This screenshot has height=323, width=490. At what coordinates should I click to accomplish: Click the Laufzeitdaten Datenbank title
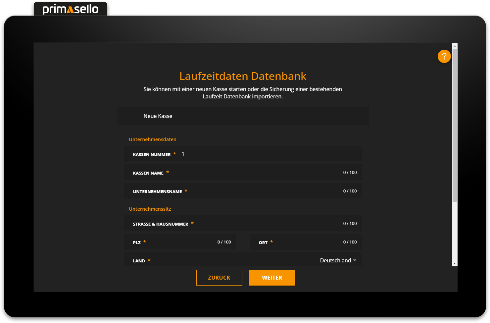pyautogui.click(x=243, y=76)
